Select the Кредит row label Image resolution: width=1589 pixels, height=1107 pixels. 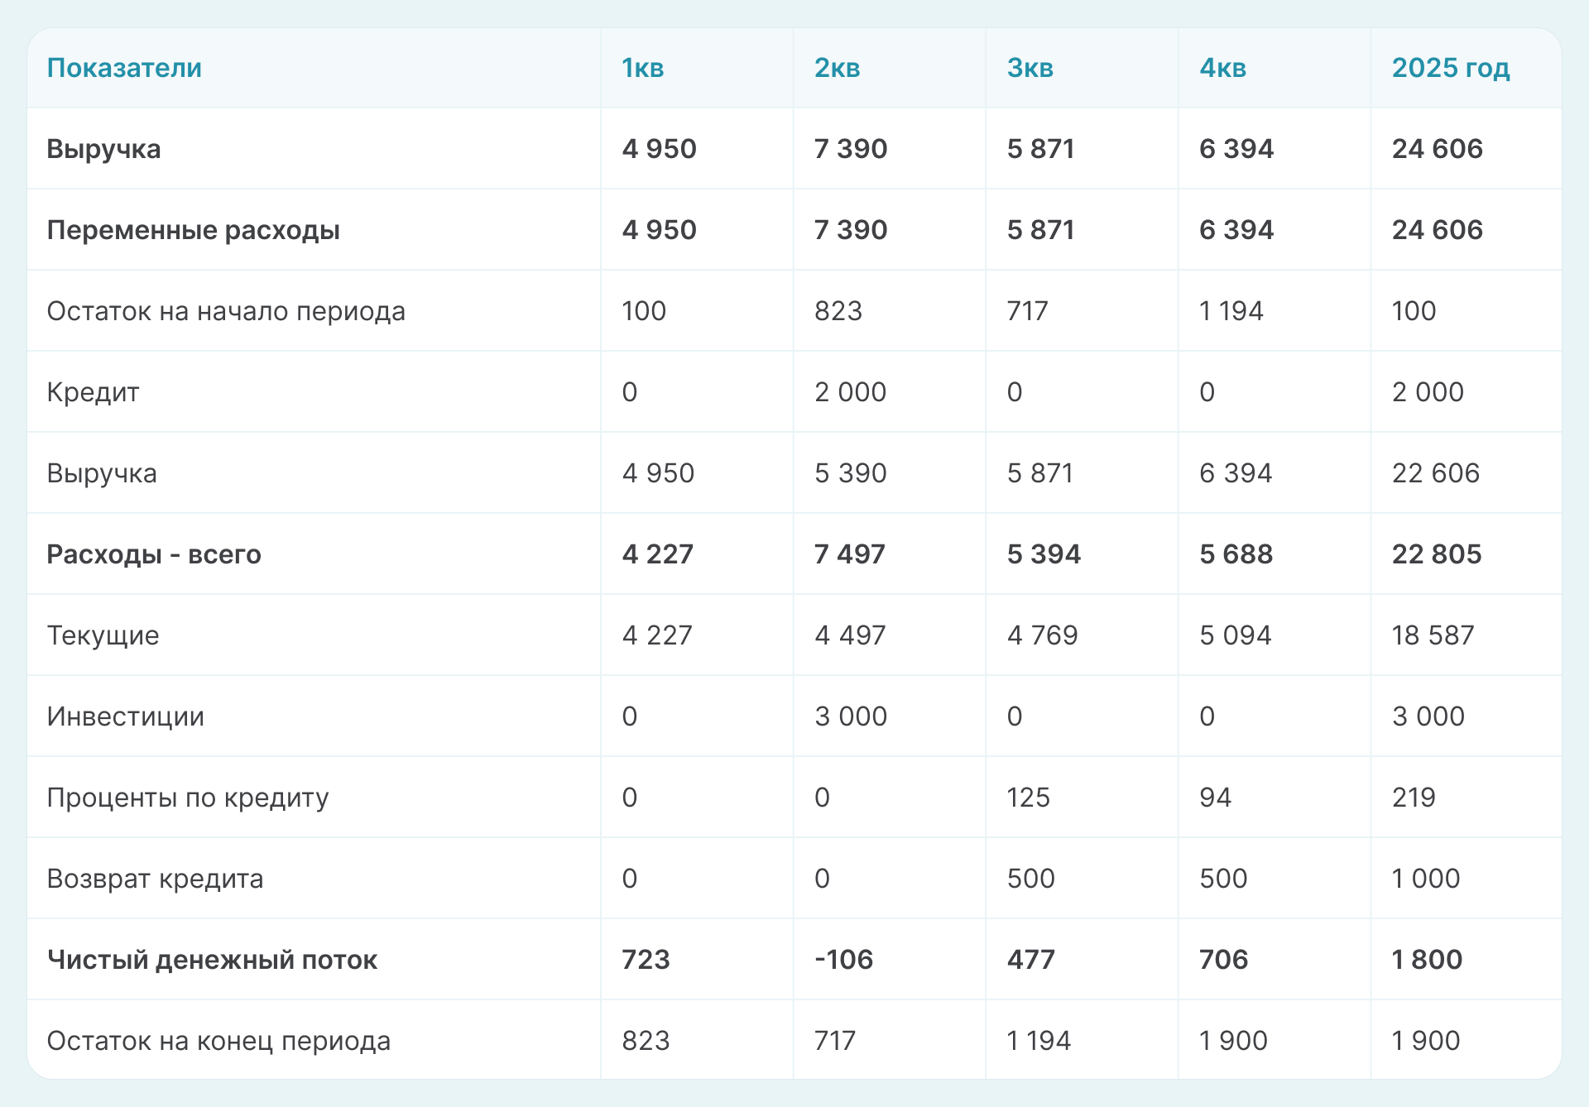[93, 392]
